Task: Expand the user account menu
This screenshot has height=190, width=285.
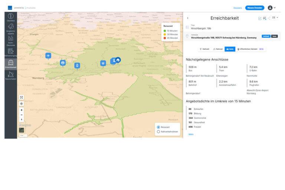Action: (x=272, y=7)
